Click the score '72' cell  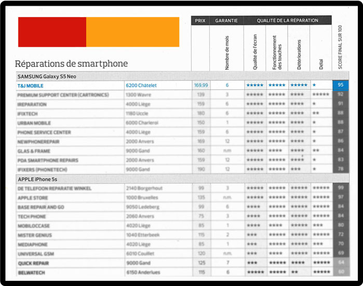click(341, 234)
